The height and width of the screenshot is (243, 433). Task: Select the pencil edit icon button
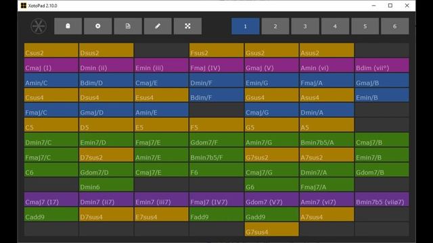click(x=158, y=26)
